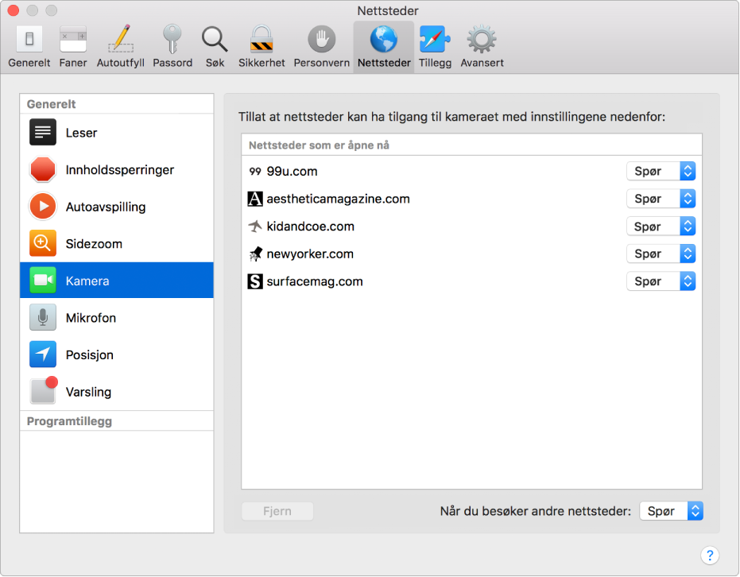Click the aestheticamagazine.com favicon
Screen dimensions: 740x577
click(x=255, y=199)
